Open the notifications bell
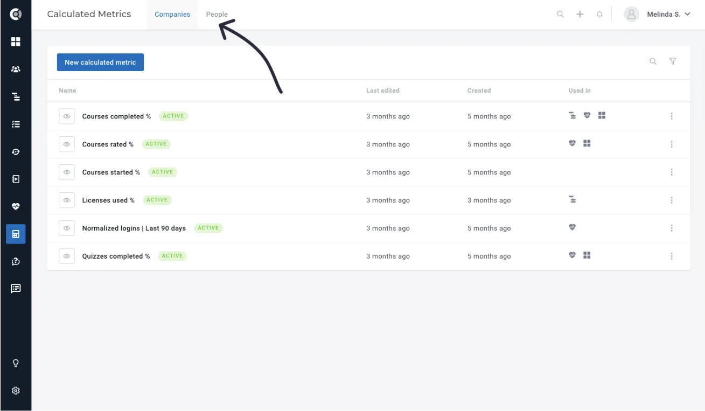The width and height of the screenshot is (705, 411). [x=599, y=15]
